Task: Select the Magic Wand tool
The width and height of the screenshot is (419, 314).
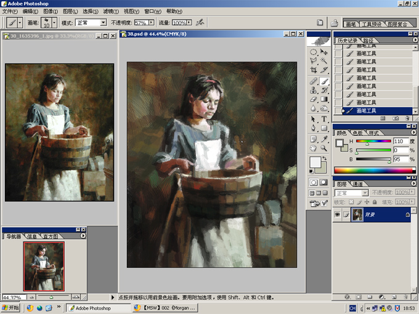Action: pyautogui.click(x=324, y=61)
